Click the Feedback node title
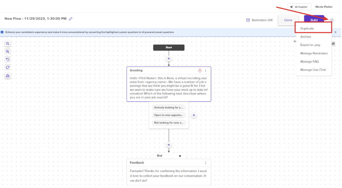This screenshot has height=188, width=342. click(x=137, y=163)
